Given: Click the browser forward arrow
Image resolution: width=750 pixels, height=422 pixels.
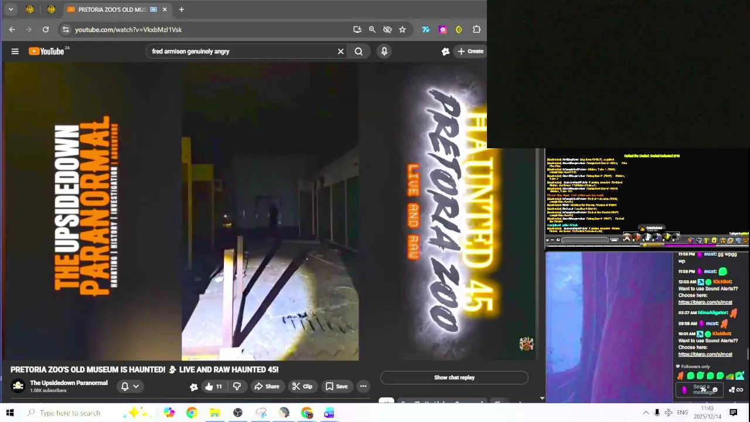Looking at the screenshot, I should point(29,29).
